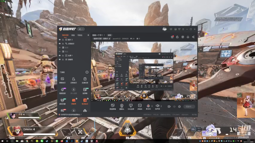Hide the 点歌助手 source layer
The width and height of the screenshot is (255, 143).
pyautogui.click(x=60, y=44)
